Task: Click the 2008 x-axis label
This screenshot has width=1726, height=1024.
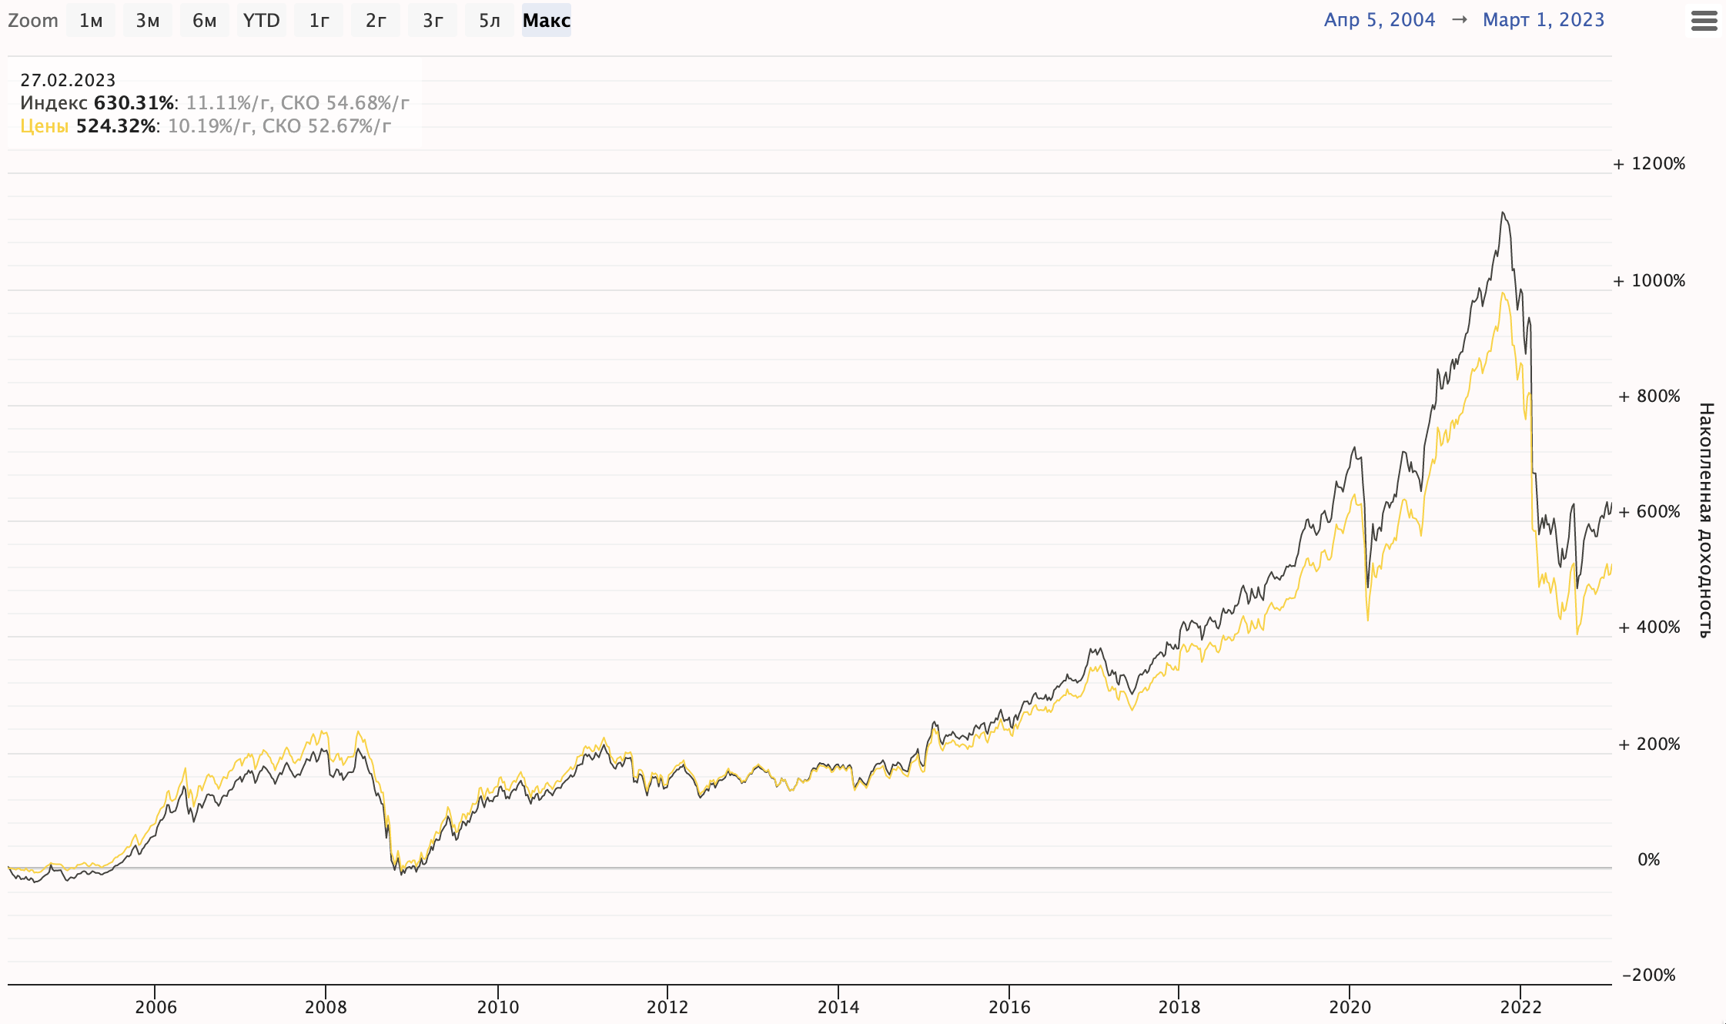Action: (x=326, y=1006)
